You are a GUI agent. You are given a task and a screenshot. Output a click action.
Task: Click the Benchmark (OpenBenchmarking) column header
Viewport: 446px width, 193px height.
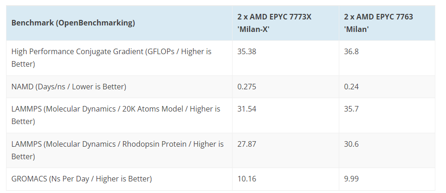click(x=73, y=23)
